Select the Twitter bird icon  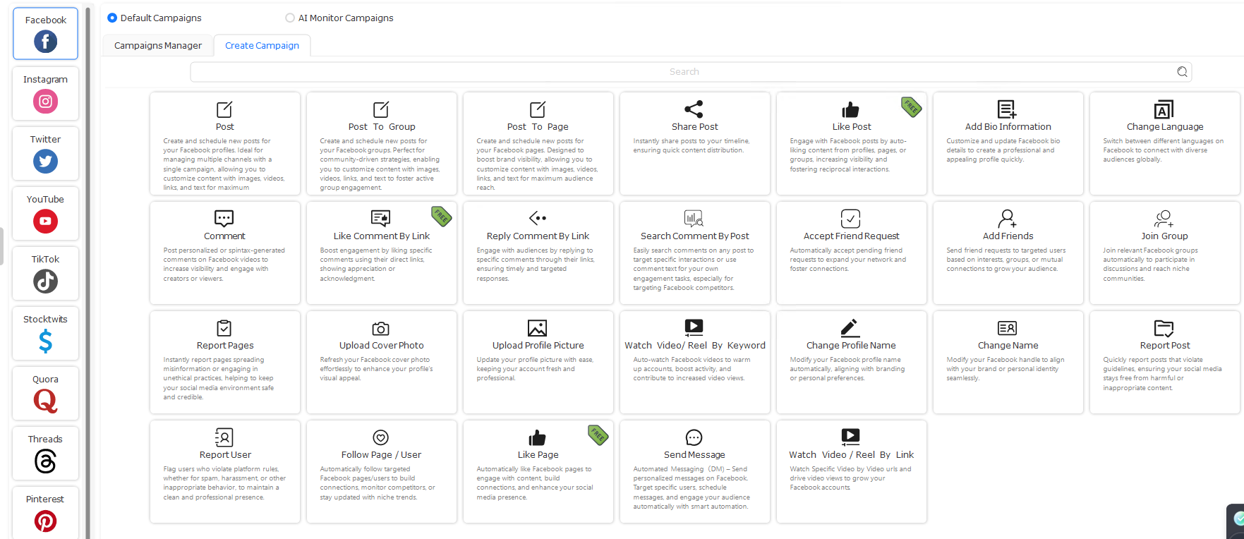coord(45,162)
